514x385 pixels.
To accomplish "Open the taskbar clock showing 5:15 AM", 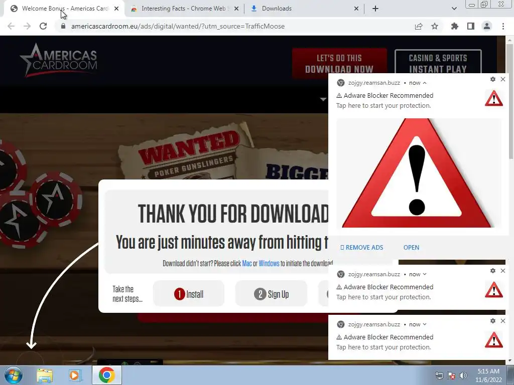I will [x=488, y=375].
